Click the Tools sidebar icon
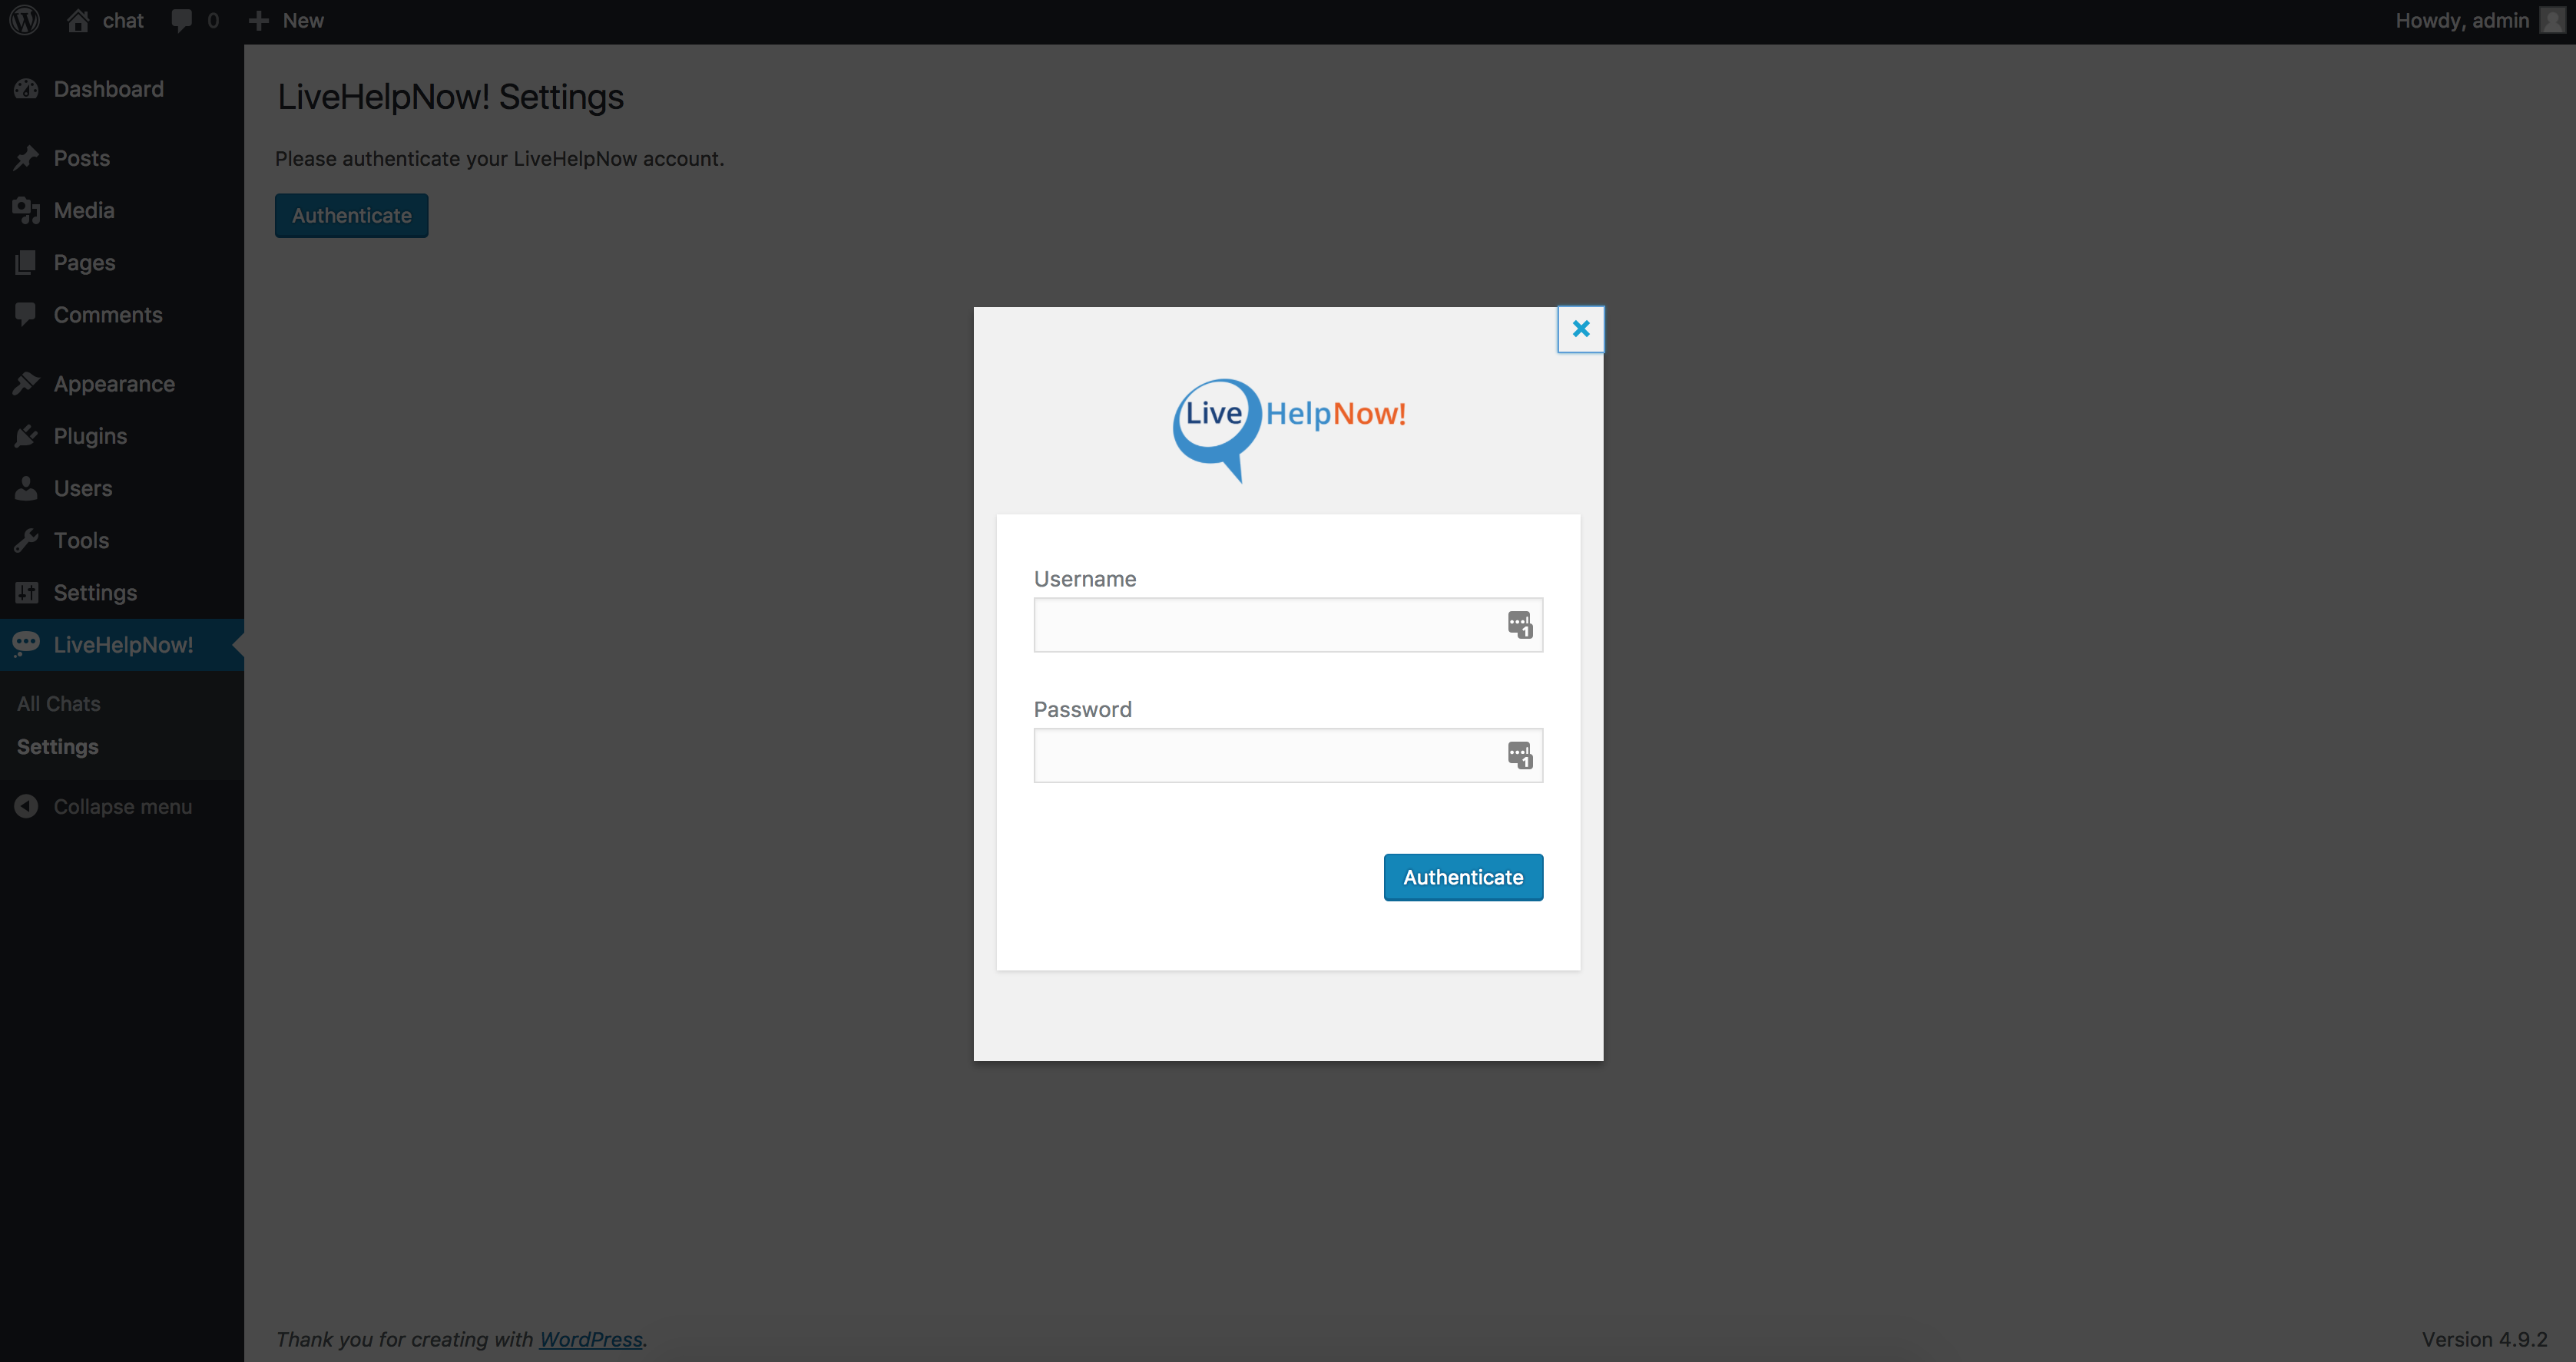2576x1362 pixels. (x=25, y=540)
